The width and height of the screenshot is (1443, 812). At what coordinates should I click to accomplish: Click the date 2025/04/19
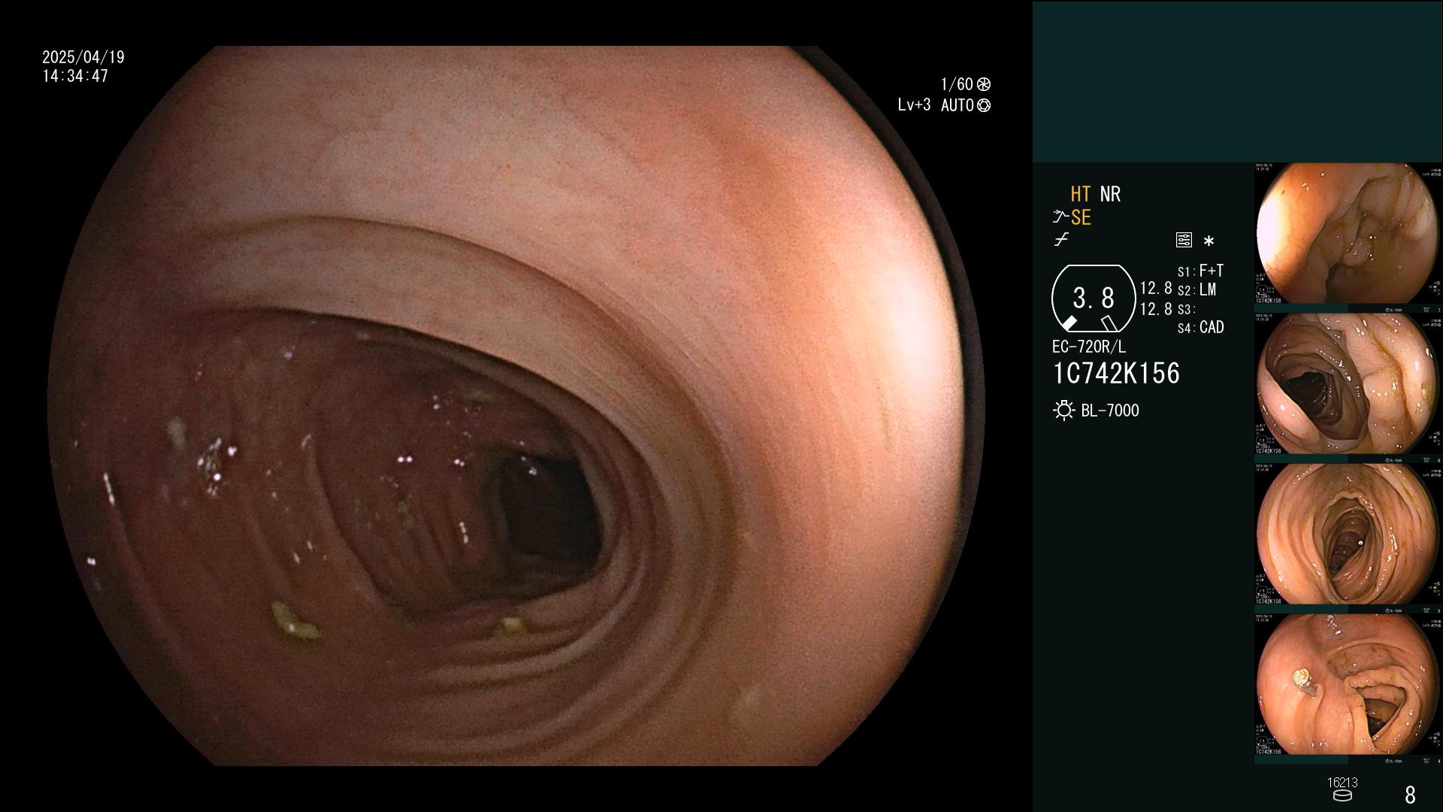pyautogui.click(x=83, y=57)
